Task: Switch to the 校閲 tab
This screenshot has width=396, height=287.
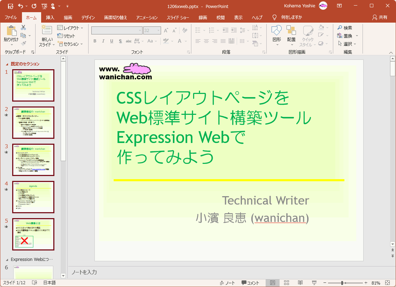Action: [220, 17]
